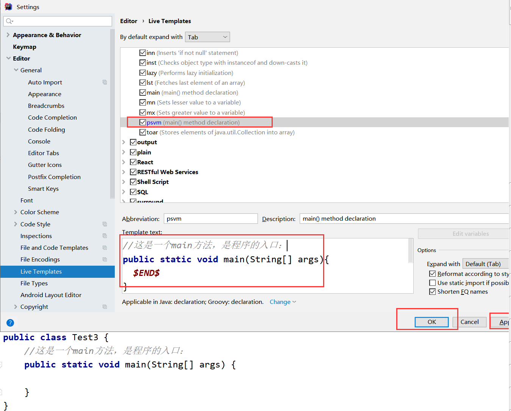Toggle the psvm template checkbox
Screen dimensions: 511x411
143,122
